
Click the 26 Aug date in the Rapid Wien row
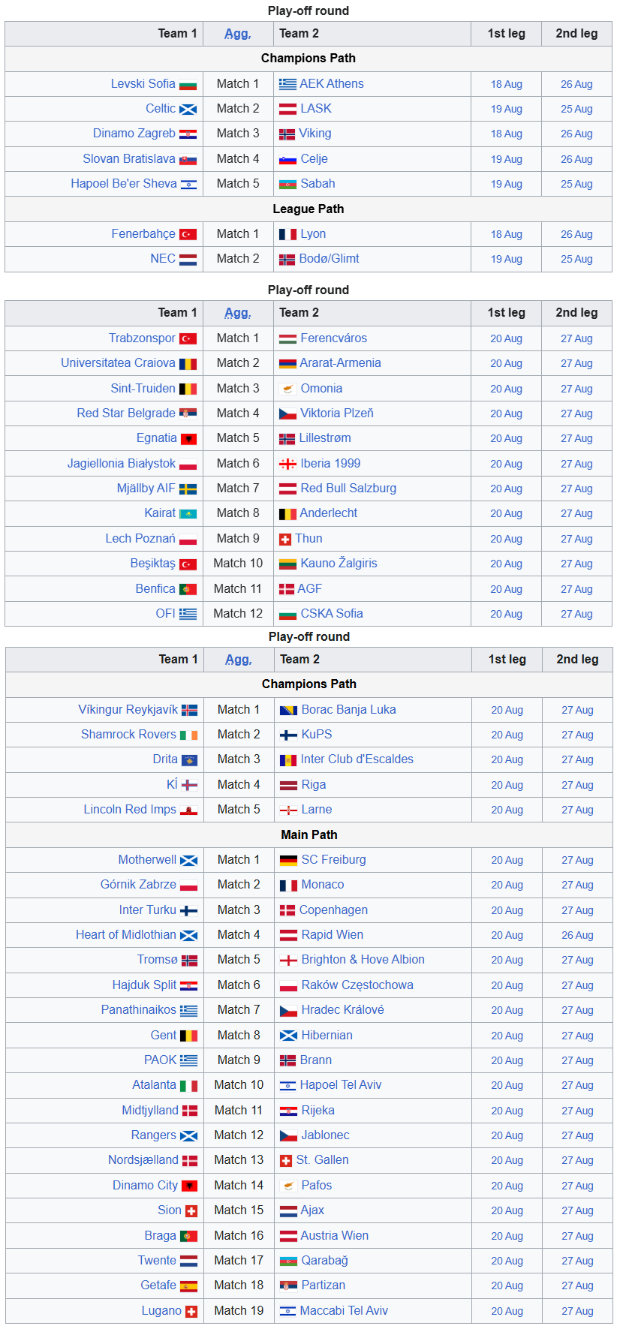tap(577, 936)
